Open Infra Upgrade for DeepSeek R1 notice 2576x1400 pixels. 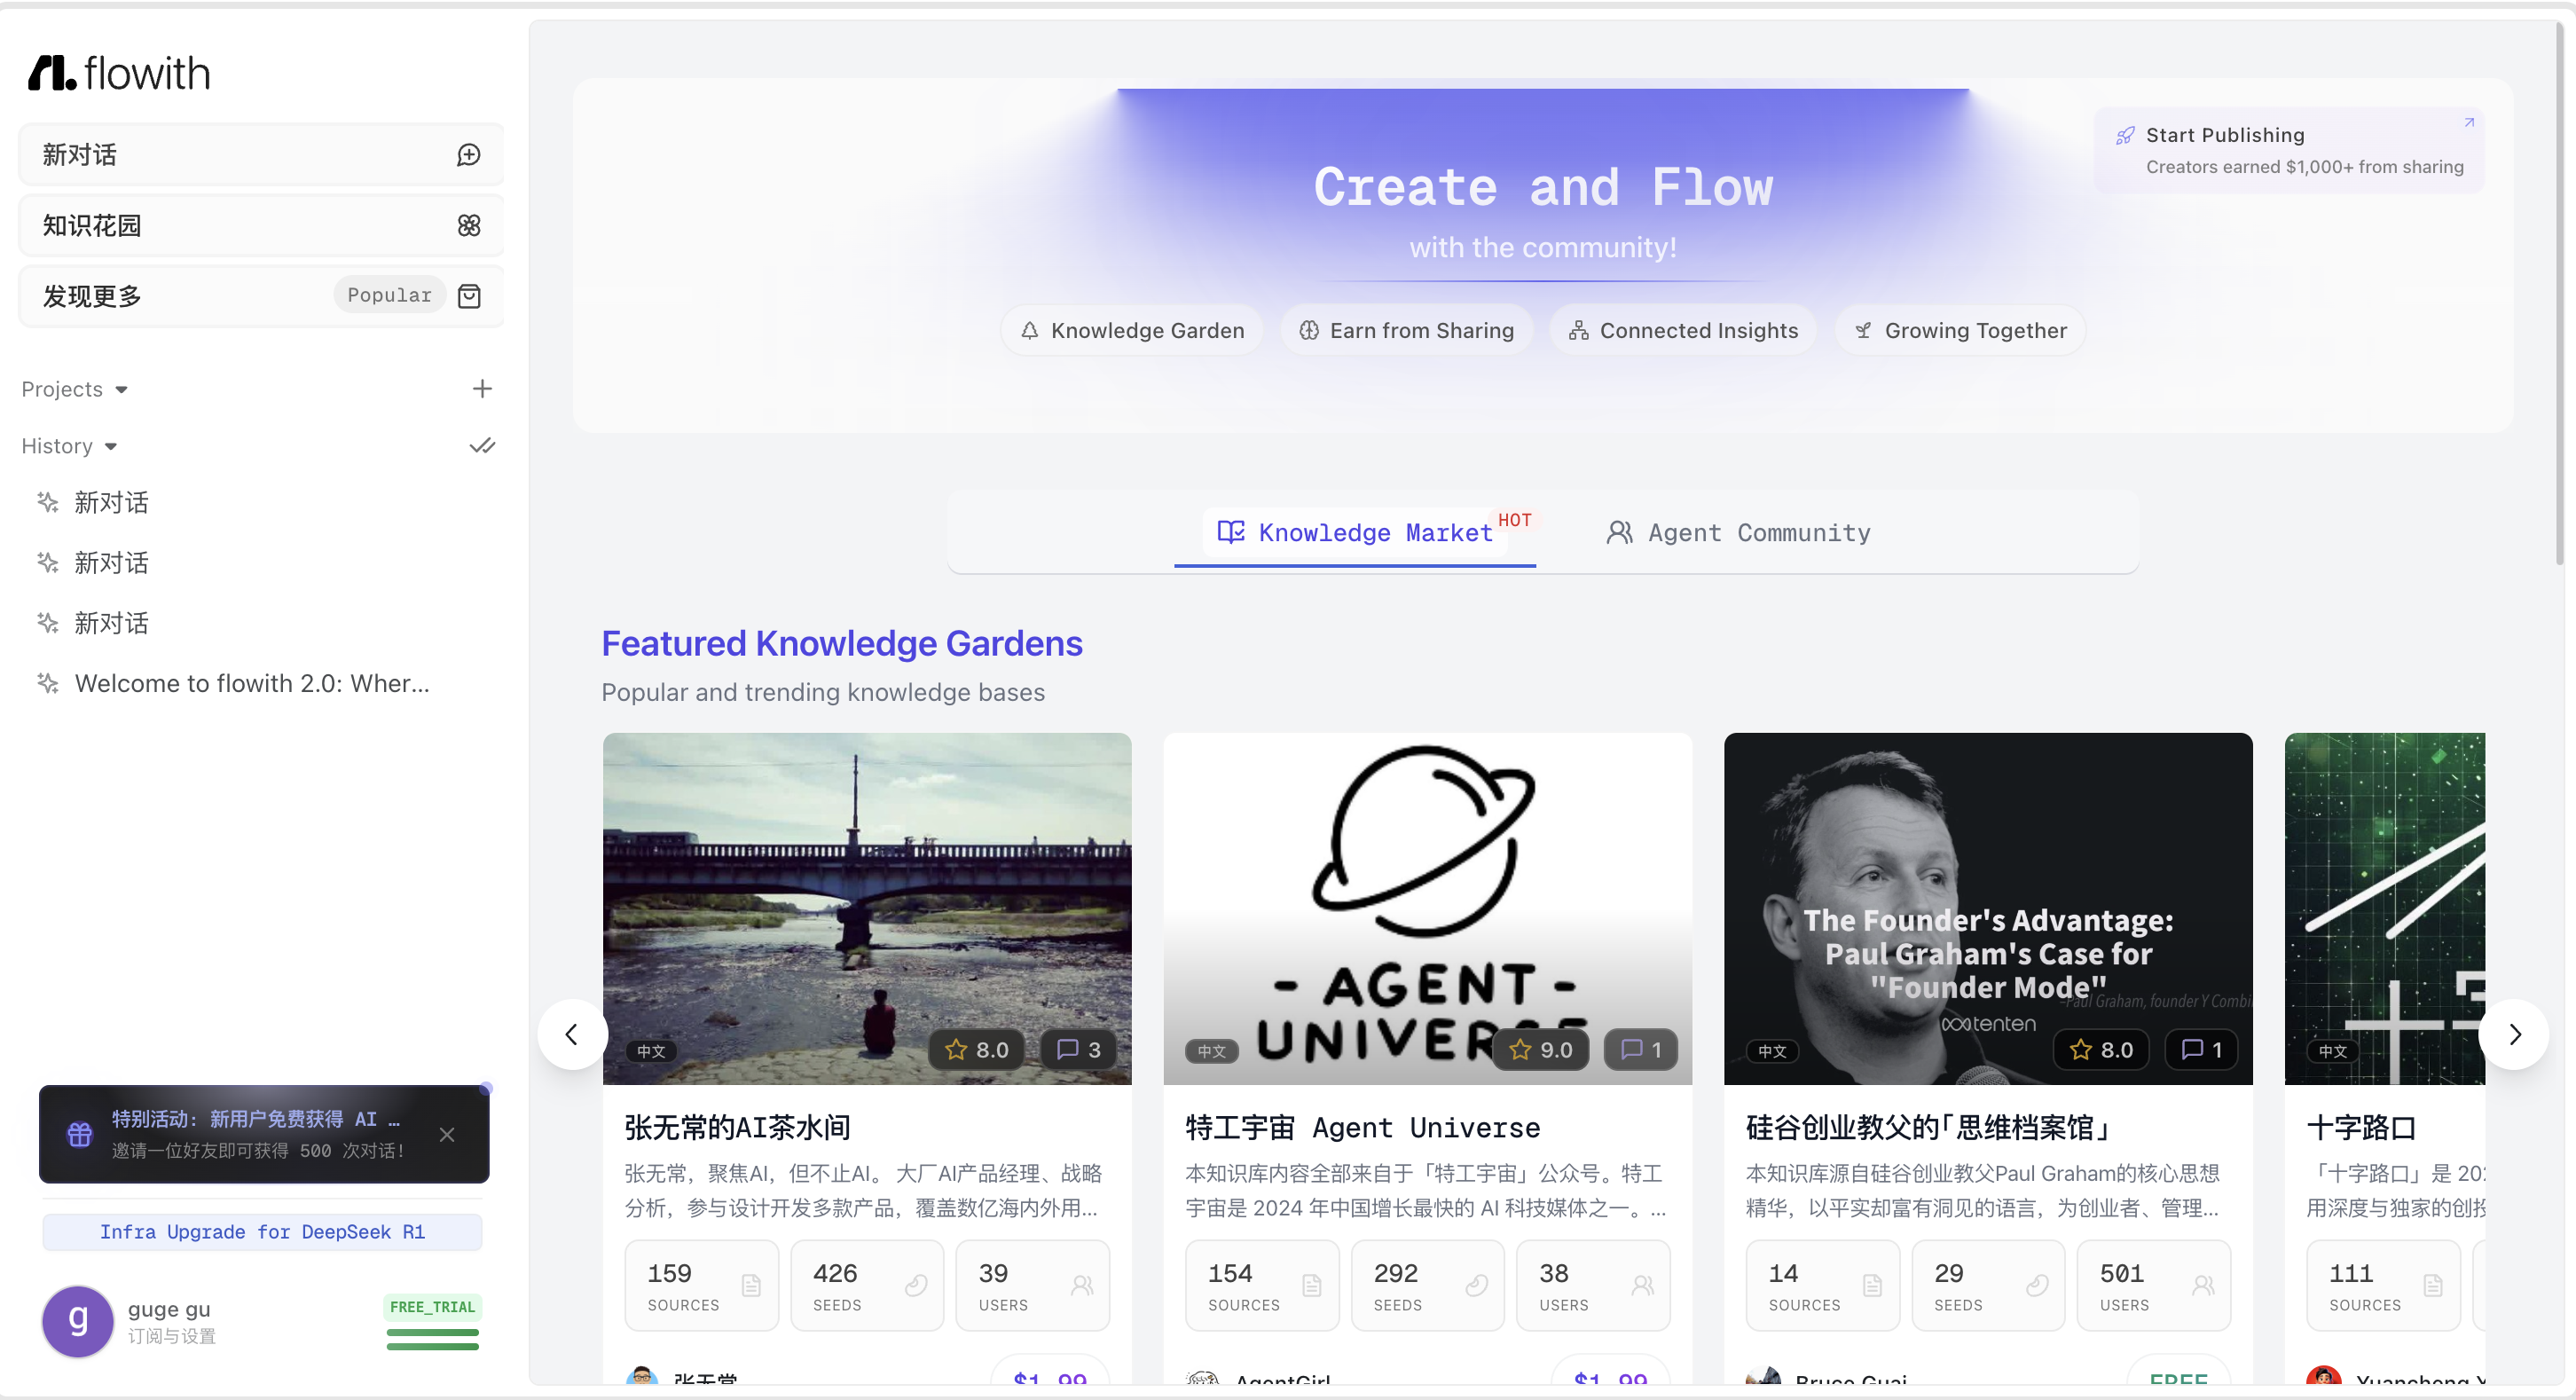click(262, 1232)
